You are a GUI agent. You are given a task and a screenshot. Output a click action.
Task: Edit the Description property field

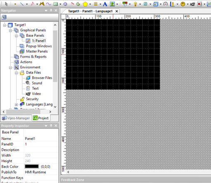[41, 150]
